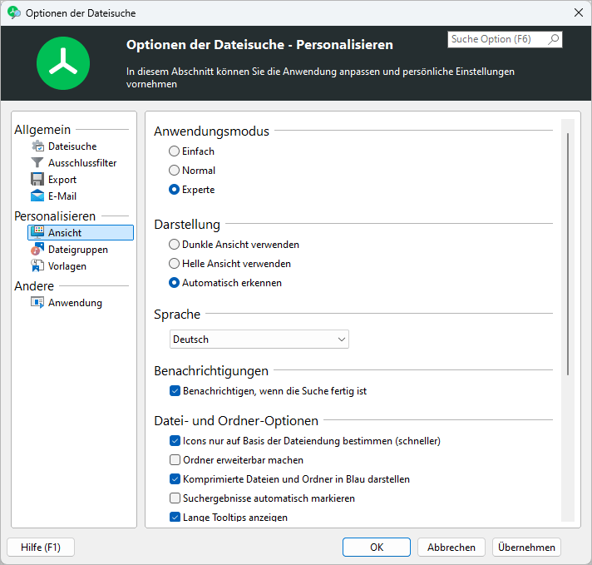Click the Übernehmen button
592x565 pixels.
click(526, 548)
